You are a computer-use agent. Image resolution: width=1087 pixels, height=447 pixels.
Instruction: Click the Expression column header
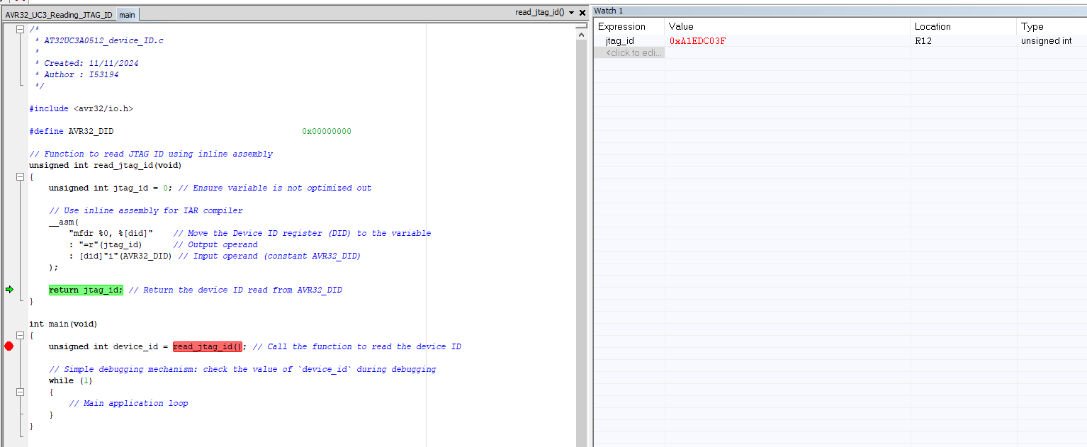coord(629,26)
